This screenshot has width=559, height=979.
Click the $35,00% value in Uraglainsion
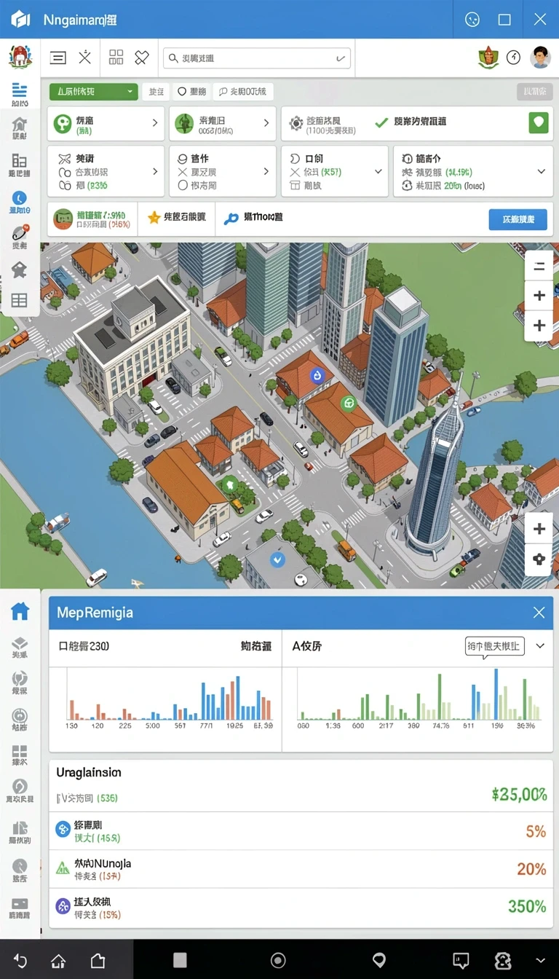(x=519, y=794)
